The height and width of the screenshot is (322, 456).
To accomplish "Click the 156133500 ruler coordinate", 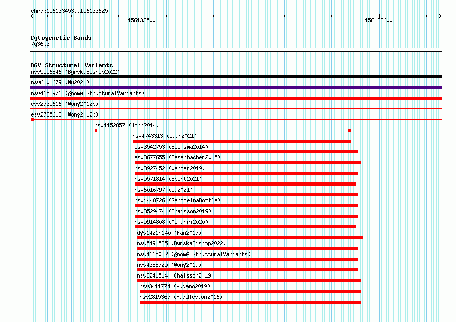I will 141,20.
